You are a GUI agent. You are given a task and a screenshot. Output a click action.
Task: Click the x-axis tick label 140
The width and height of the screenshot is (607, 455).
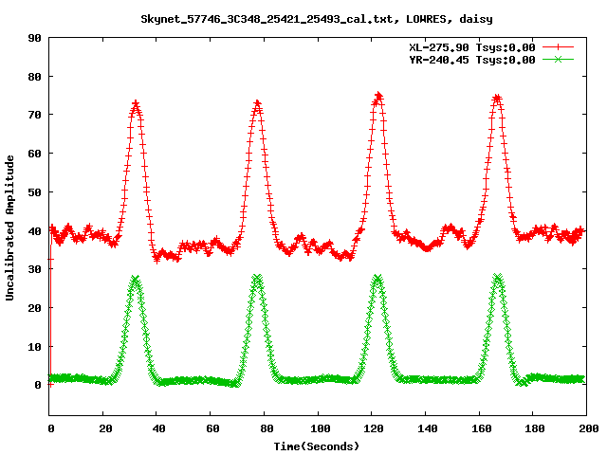click(428, 428)
